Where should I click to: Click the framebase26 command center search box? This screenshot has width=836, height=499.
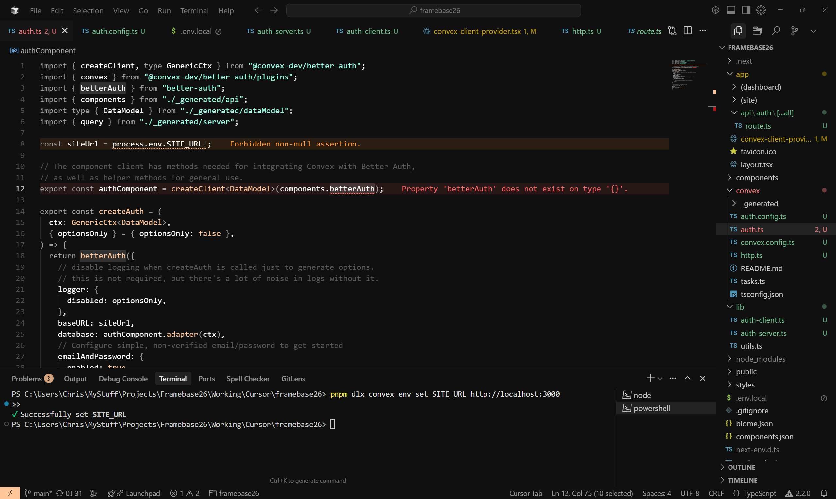pos(433,10)
